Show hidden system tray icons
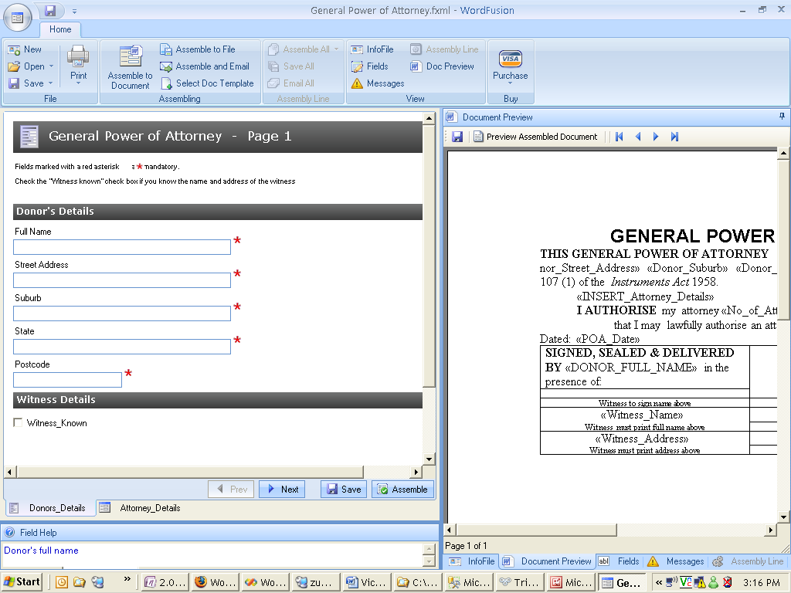This screenshot has height=593, width=791. click(659, 582)
